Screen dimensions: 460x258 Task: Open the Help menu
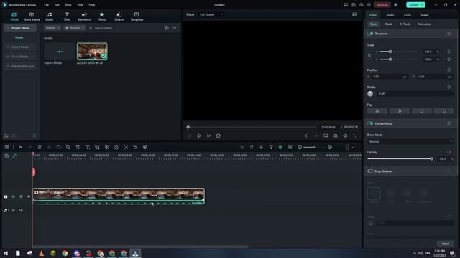coord(92,5)
